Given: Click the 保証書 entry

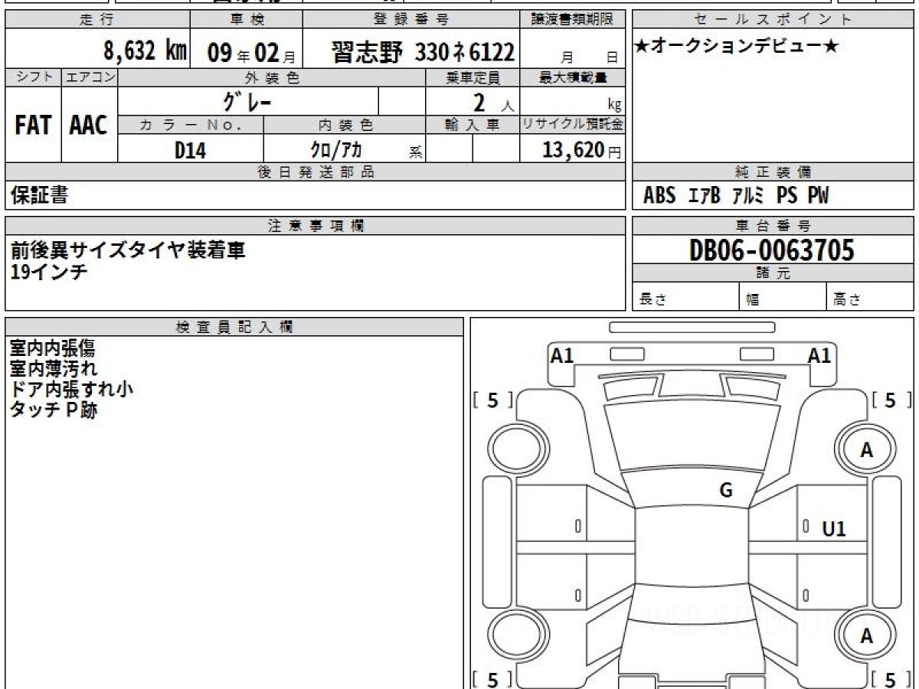Looking at the screenshot, I should tap(39, 196).
